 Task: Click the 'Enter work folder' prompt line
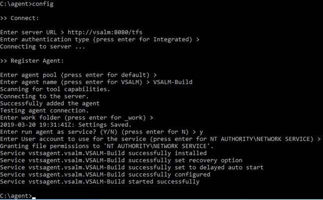77,117
